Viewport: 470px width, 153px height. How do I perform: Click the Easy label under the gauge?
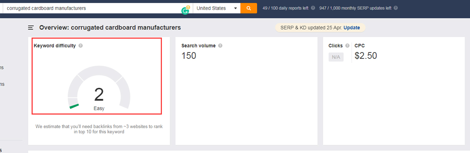tap(99, 109)
